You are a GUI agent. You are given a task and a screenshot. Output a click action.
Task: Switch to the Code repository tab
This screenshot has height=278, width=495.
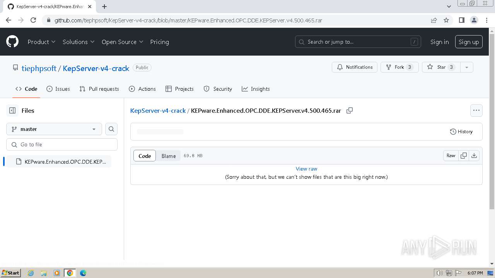click(x=26, y=89)
